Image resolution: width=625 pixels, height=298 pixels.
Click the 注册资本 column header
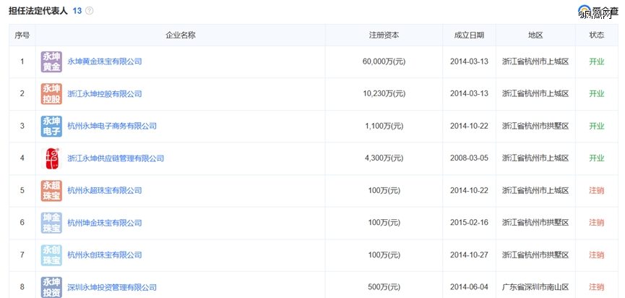click(384, 35)
